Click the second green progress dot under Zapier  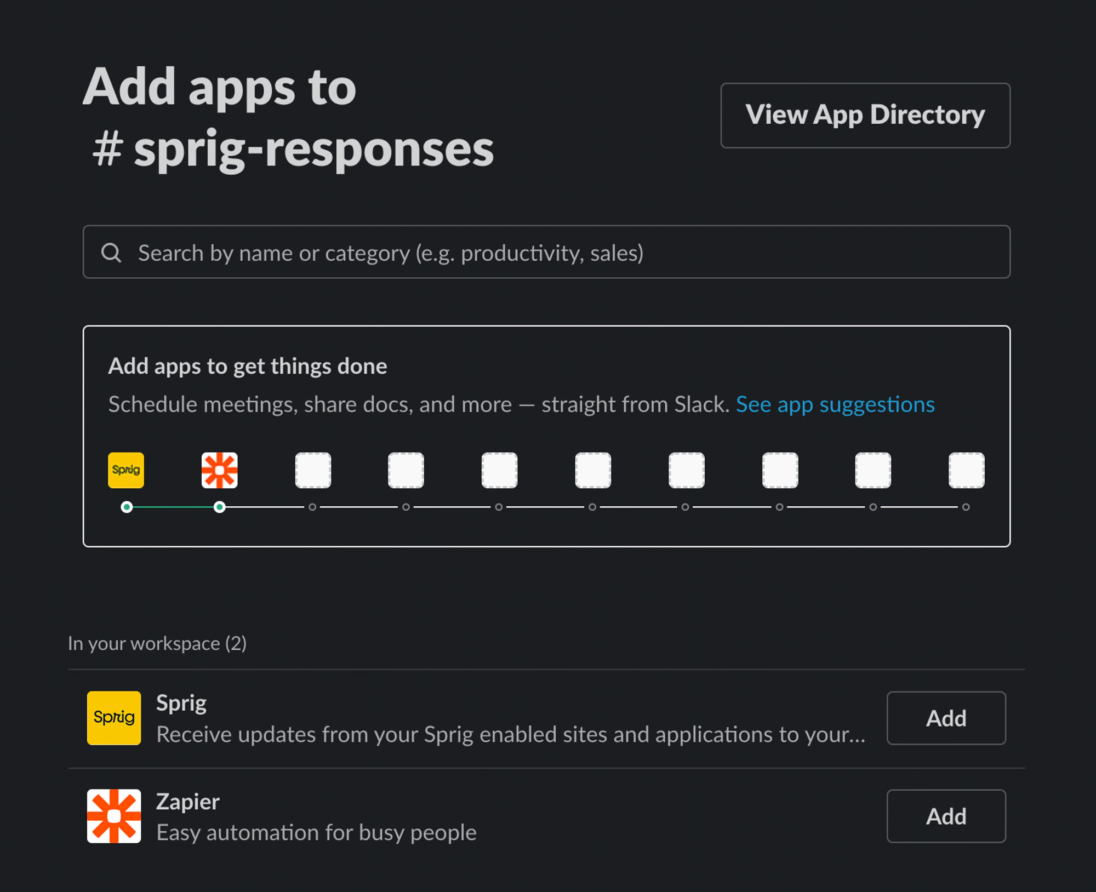coord(220,507)
